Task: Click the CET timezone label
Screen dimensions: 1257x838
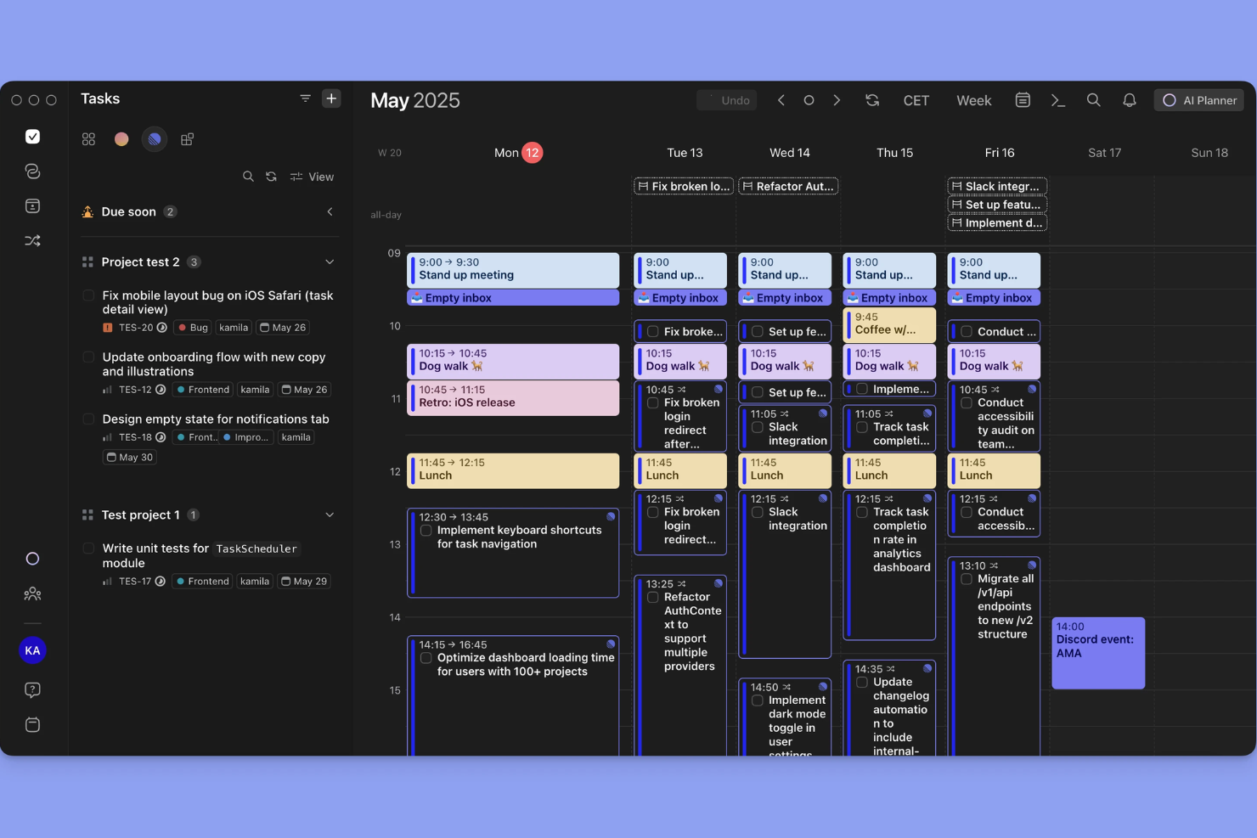Action: tap(916, 99)
